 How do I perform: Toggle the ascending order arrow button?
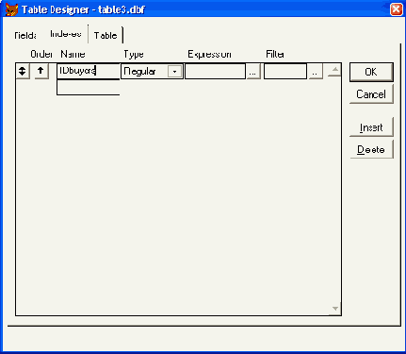pyautogui.click(x=41, y=71)
